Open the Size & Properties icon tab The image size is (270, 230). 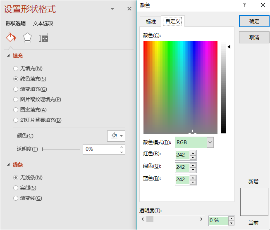[44, 38]
